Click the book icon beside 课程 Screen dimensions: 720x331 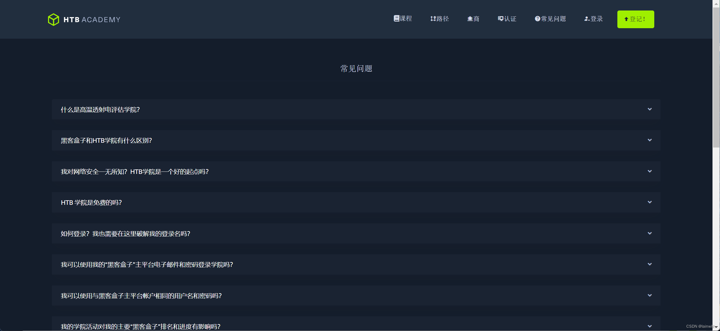(x=396, y=19)
